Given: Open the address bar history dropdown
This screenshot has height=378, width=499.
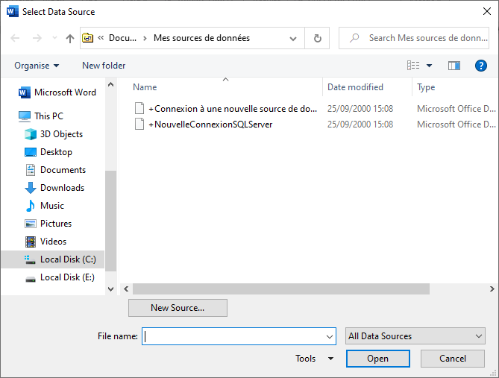Looking at the screenshot, I should point(293,39).
